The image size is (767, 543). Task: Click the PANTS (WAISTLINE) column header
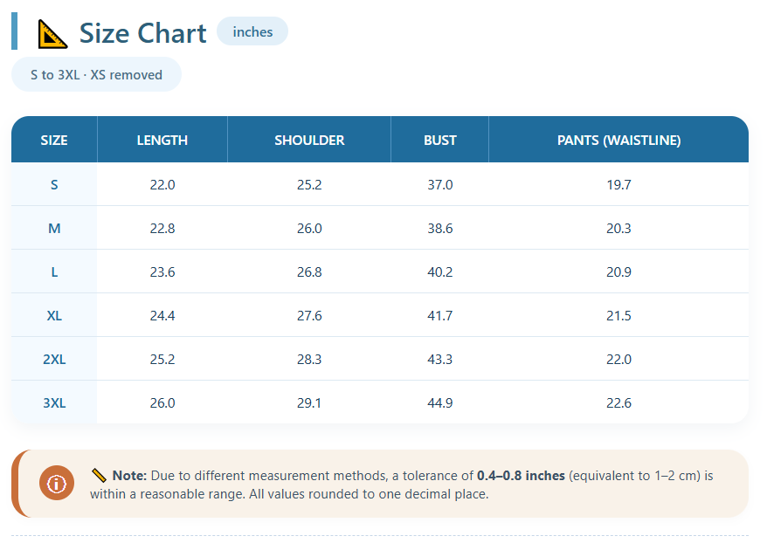click(618, 140)
